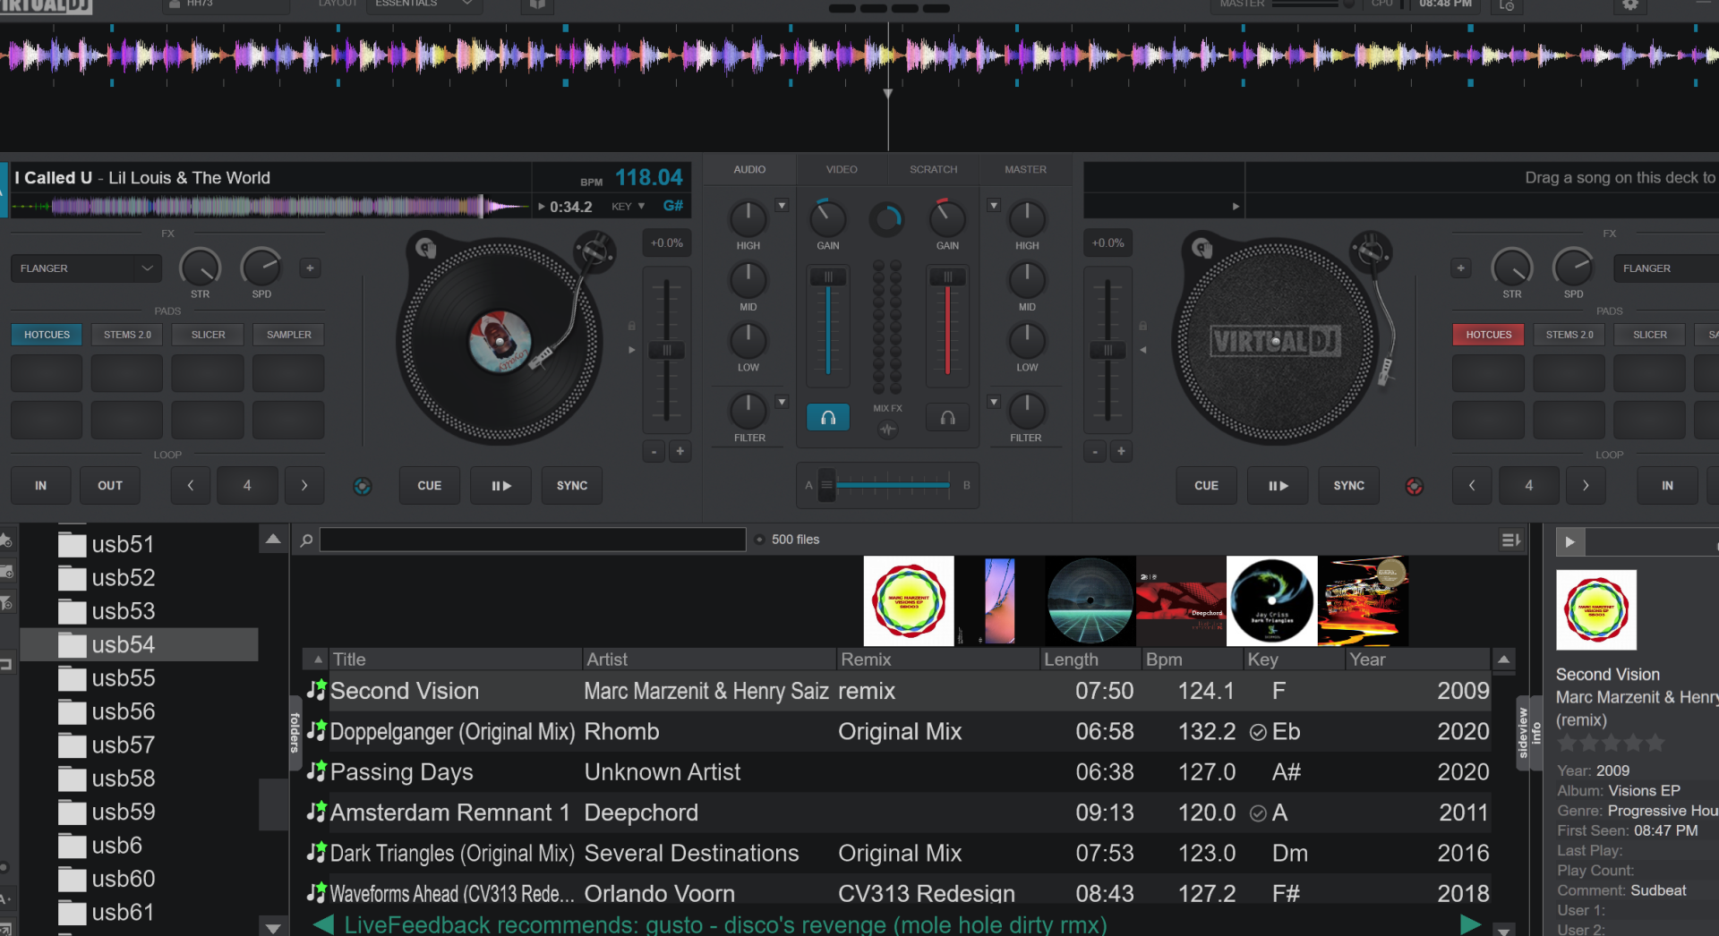
Task: Click right deck red vinyl mode icon
Action: (x=1414, y=486)
